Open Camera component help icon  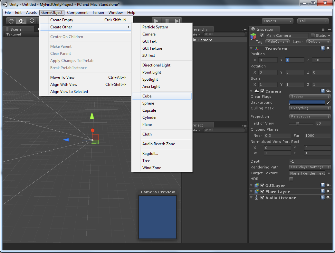[x=323, y=91]
